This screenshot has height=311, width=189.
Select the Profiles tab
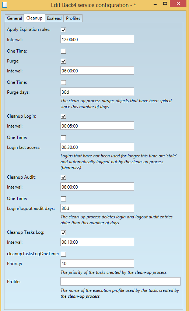coord(73,18)
